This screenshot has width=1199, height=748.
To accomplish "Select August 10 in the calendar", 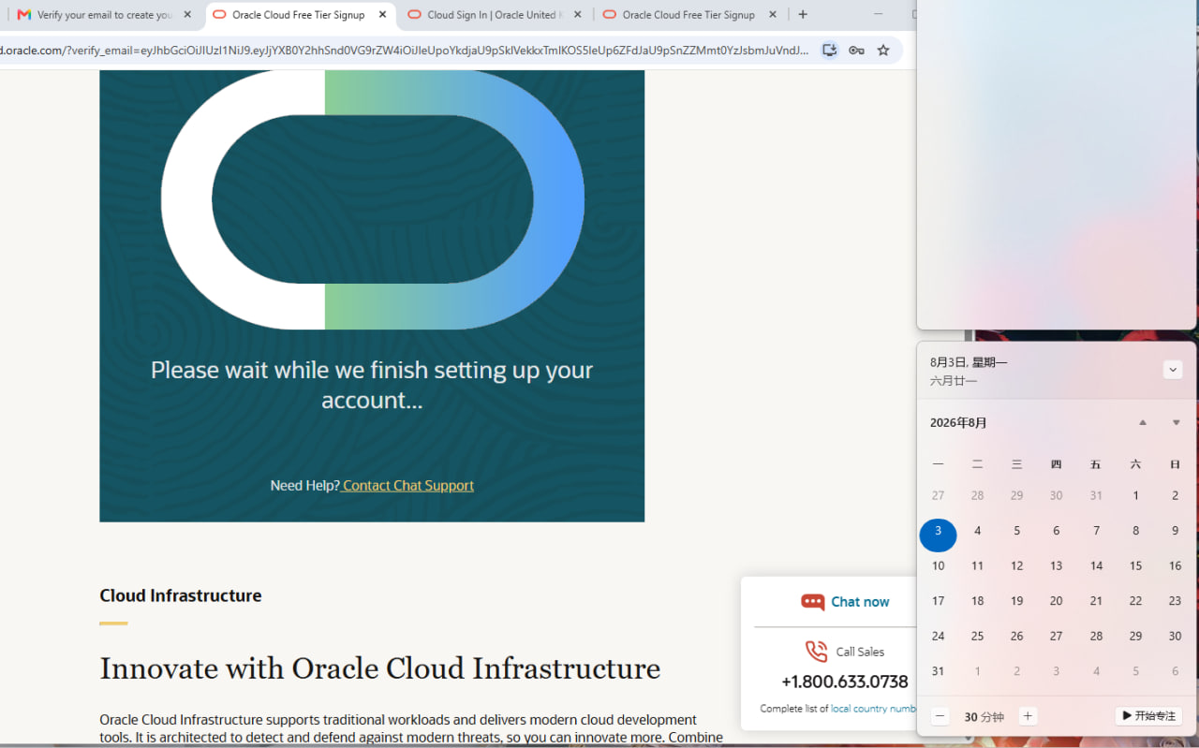I will click(938, 565).
